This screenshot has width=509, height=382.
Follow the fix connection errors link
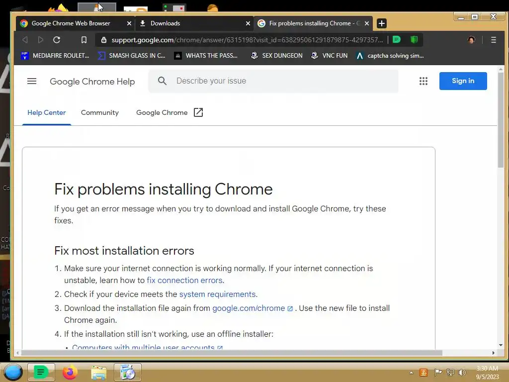(184, 281)
